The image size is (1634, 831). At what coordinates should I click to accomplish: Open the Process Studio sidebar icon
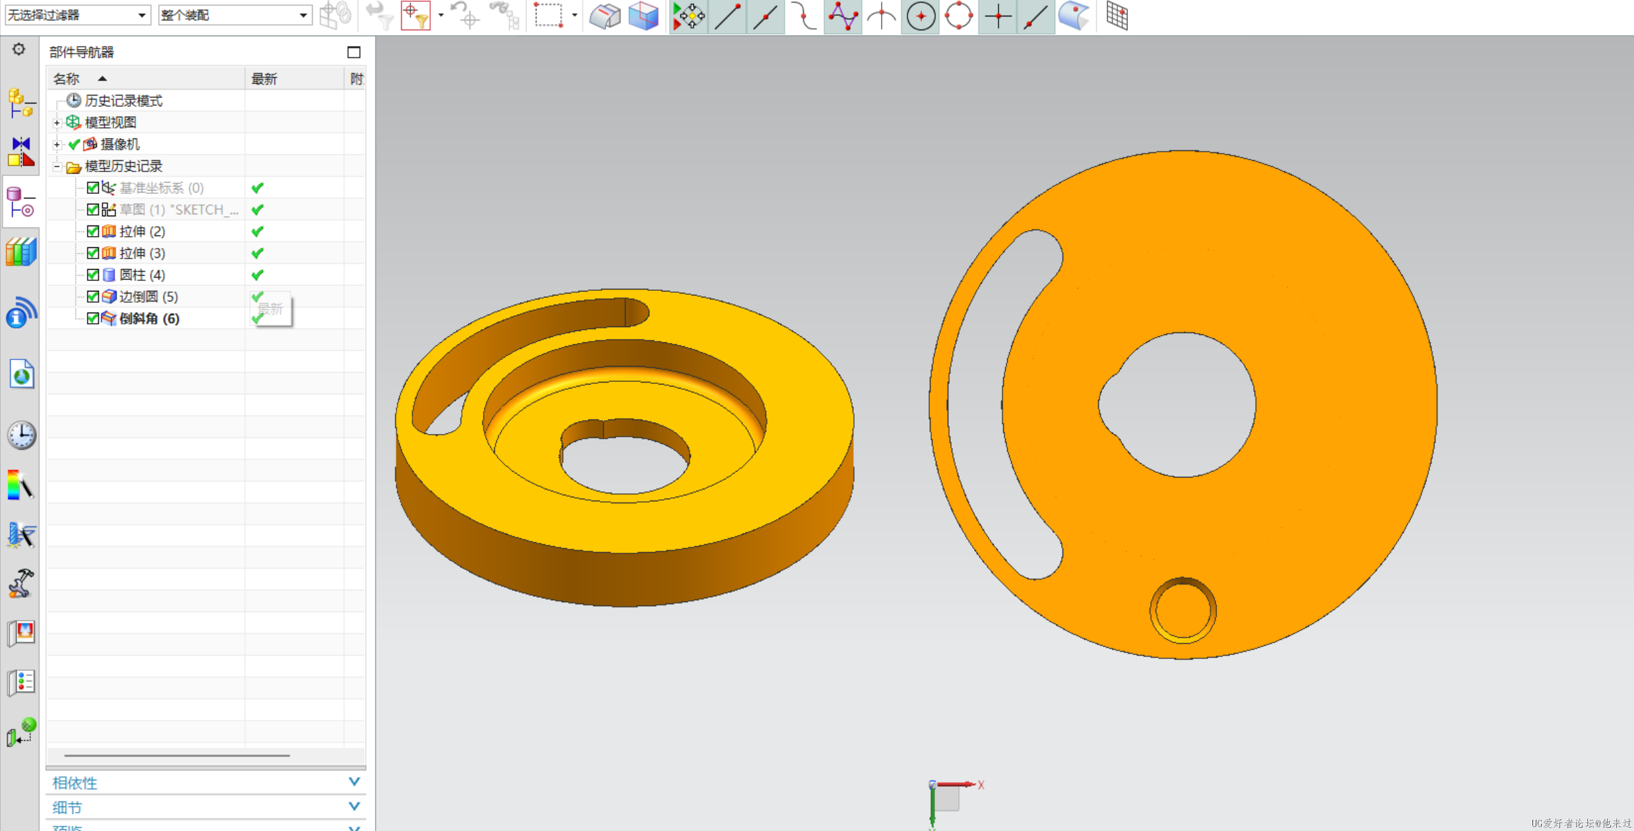coord(21,534)
